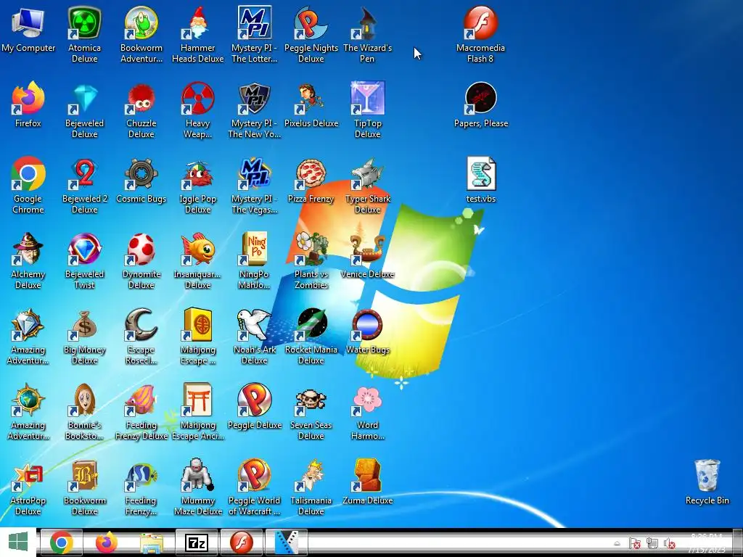Click the network tray icon
The height and width of the screenshot is (557, 743).
click(652, 543)
